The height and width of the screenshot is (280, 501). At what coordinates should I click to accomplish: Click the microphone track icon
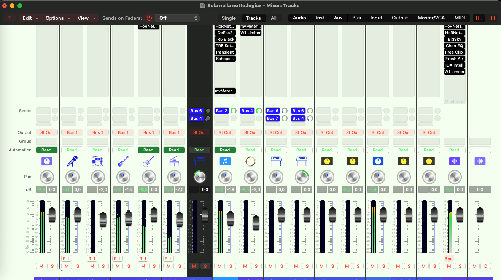tap(72, 161)
